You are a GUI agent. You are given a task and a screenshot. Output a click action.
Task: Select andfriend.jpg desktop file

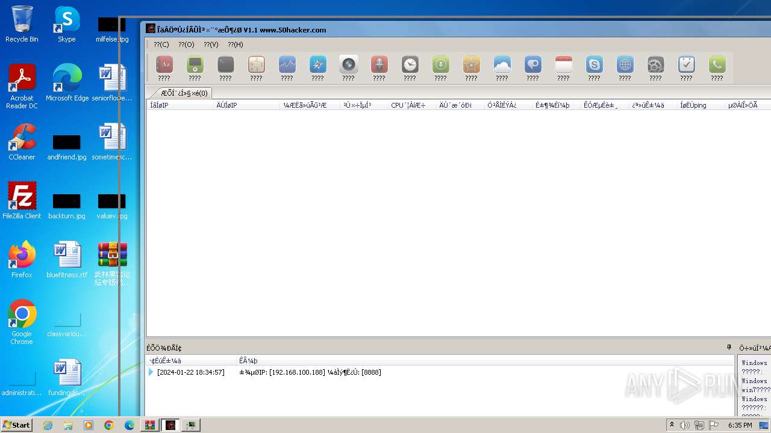(x=67, y=147)
